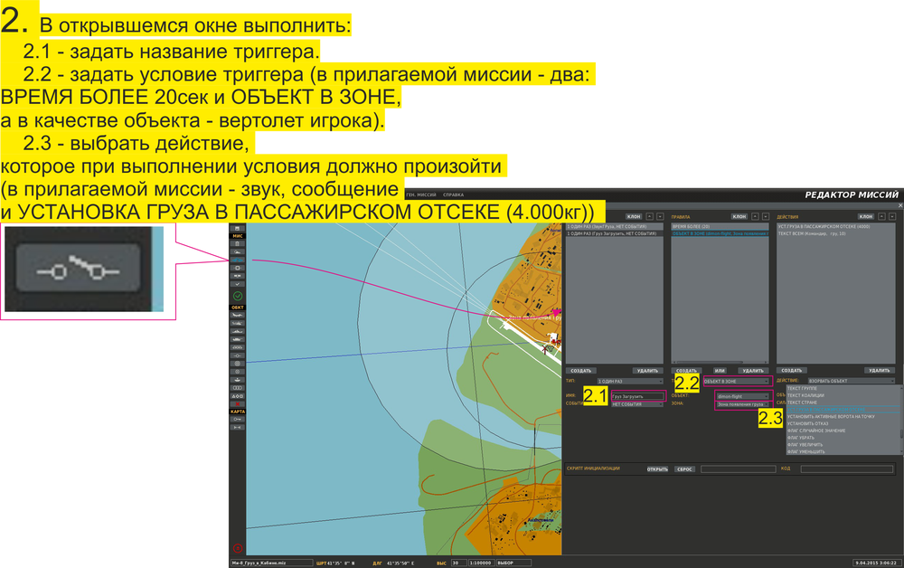Open the rule type dropdown ОБЪЕКТ В ЗОНЕ
904x568 pixels.
click(x=736, y=381)
